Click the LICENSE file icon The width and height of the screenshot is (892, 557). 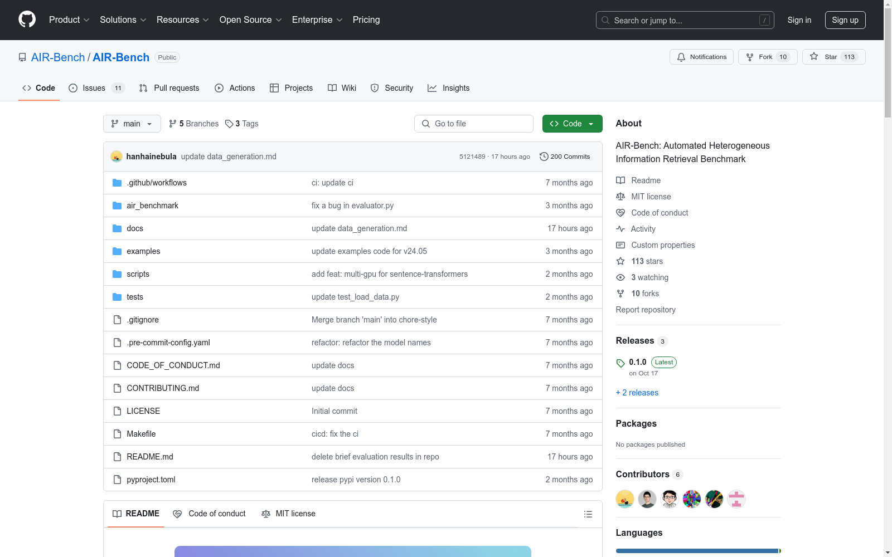coord(117,411)
